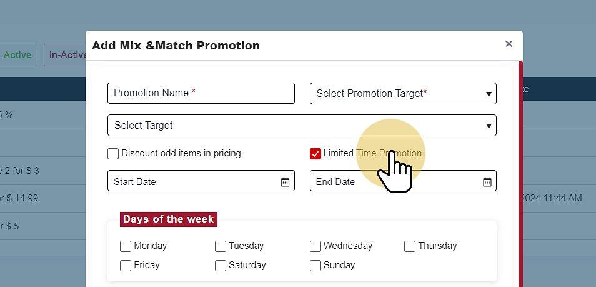The image size is (596, 287).
Task: Open End Date calendar picker icon
Action: click(487, 182)
